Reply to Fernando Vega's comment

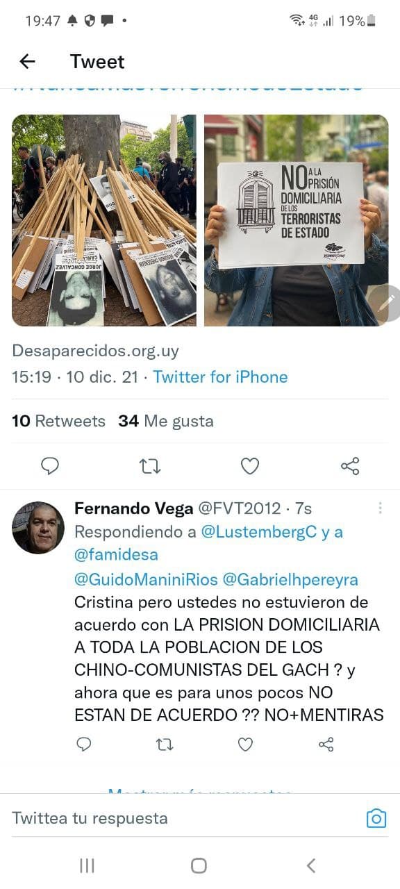(x=83, y=745)
